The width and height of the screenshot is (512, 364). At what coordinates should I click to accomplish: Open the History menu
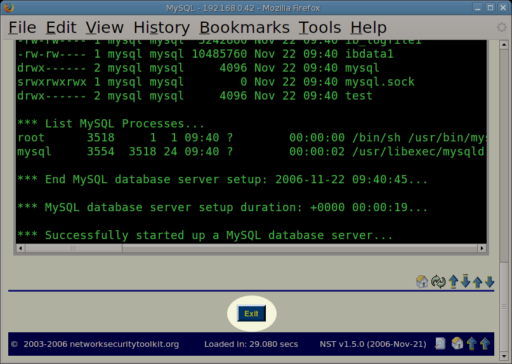[x=161, y=28]
